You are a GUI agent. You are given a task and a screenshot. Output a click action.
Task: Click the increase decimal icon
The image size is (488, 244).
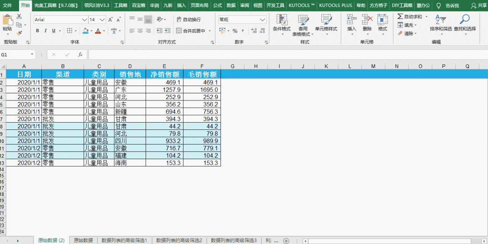point(254,31)
